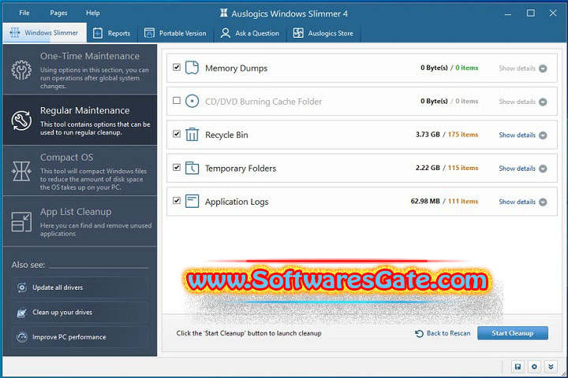The image size is (568, 378).
Task: Uncheck the Application Logs checkbox
Action: 177,201
